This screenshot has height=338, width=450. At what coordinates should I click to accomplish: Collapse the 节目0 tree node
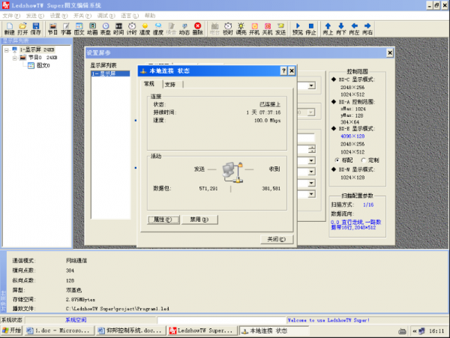(15, 58)
